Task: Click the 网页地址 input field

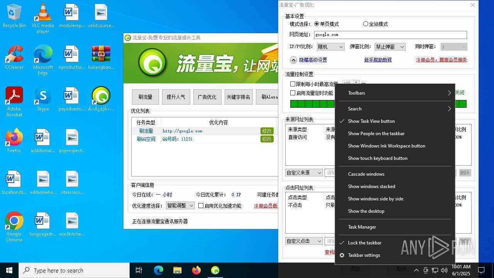Action: click(x=391, y=35)
